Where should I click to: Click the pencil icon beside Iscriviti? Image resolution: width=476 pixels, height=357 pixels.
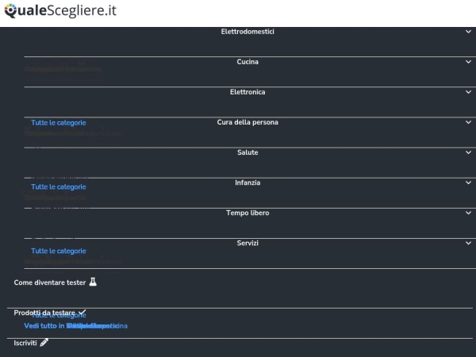(x=44, y=343)
